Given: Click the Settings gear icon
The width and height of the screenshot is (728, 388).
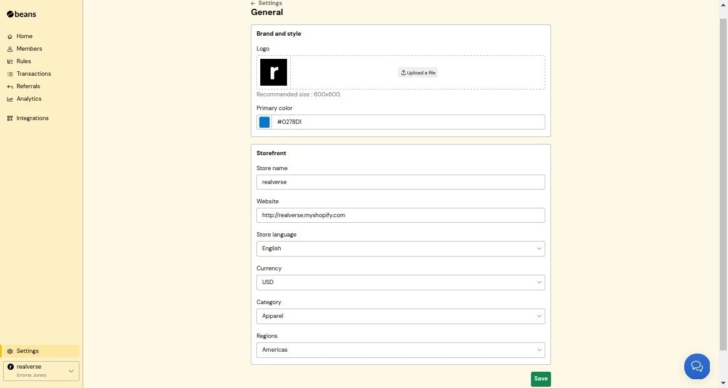Looking at the screenshot, I should (10, 351).
